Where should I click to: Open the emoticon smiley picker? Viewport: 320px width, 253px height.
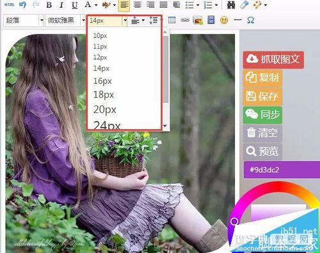[224, 20]
